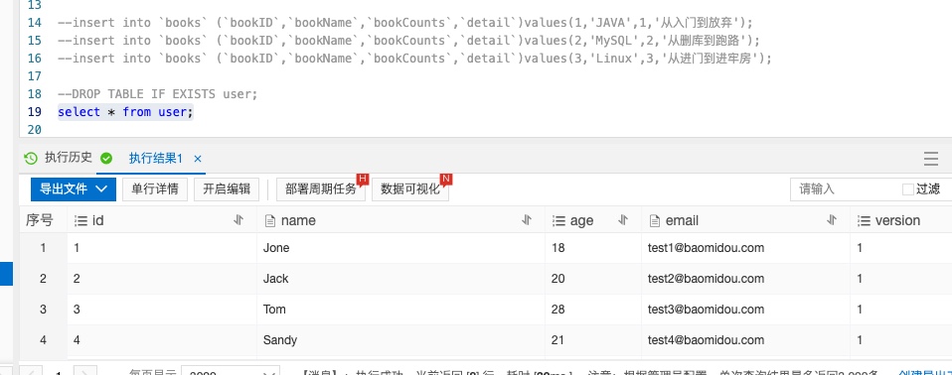Switch to the 执行结果1 tab
This screenshot has width=952, height=375.
point(155,159)
